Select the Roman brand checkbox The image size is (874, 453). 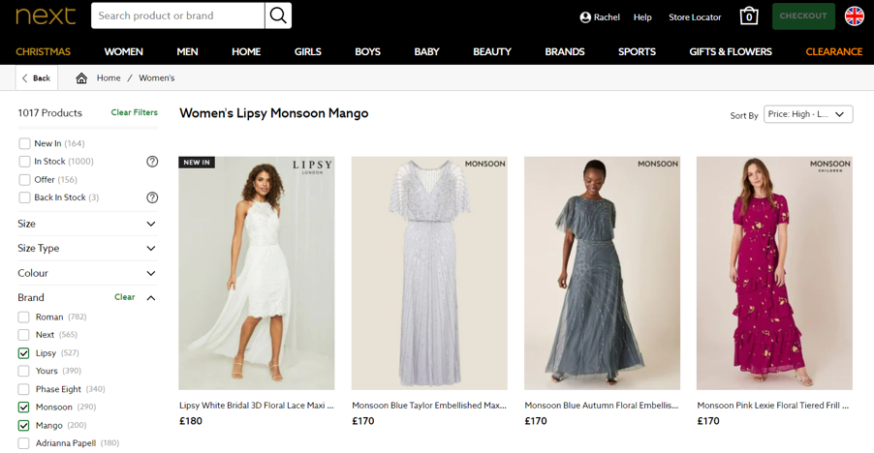pos(23,317)
